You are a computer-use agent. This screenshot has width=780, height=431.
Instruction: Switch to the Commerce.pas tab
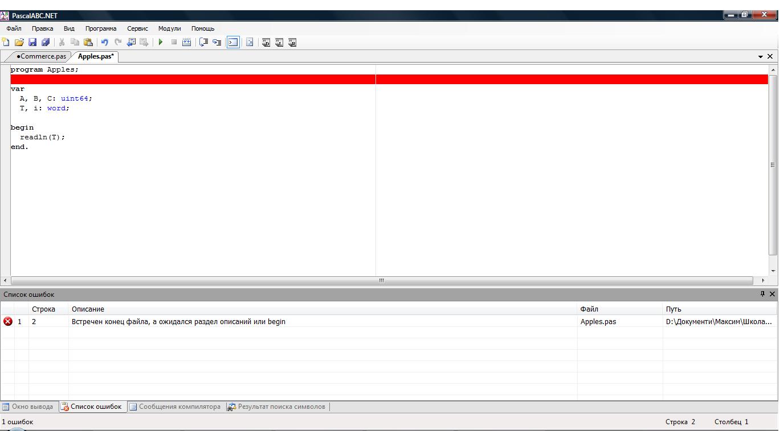coord(41,56)
